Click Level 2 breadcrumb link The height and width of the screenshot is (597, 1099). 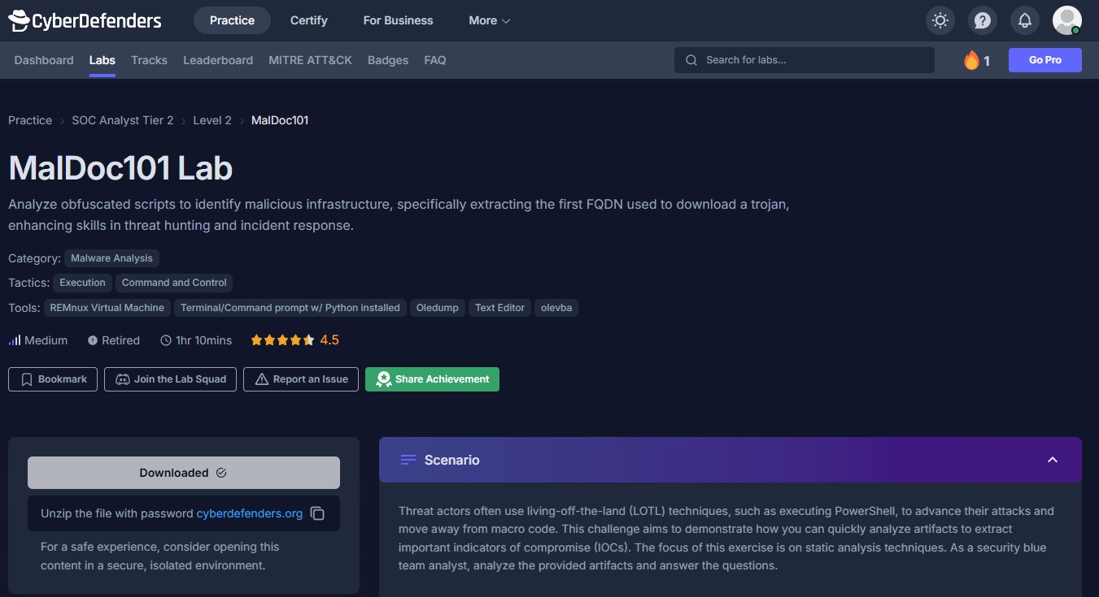212,120
